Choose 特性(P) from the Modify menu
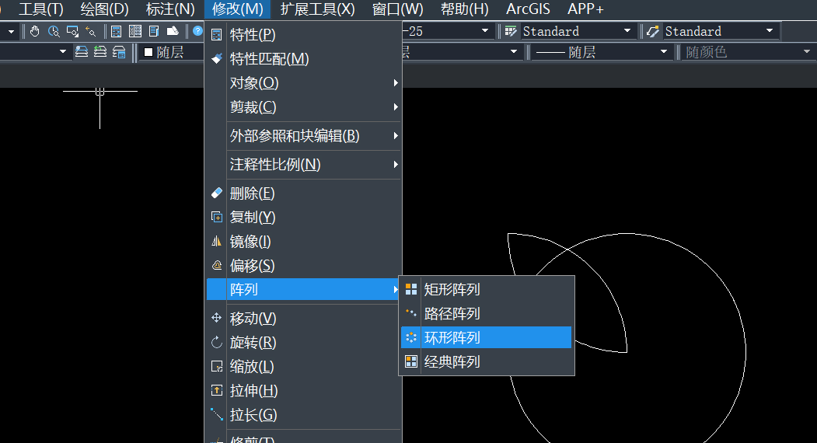Image resolution: width=817 pixels, height=443 pixels. tap(304, 35)
